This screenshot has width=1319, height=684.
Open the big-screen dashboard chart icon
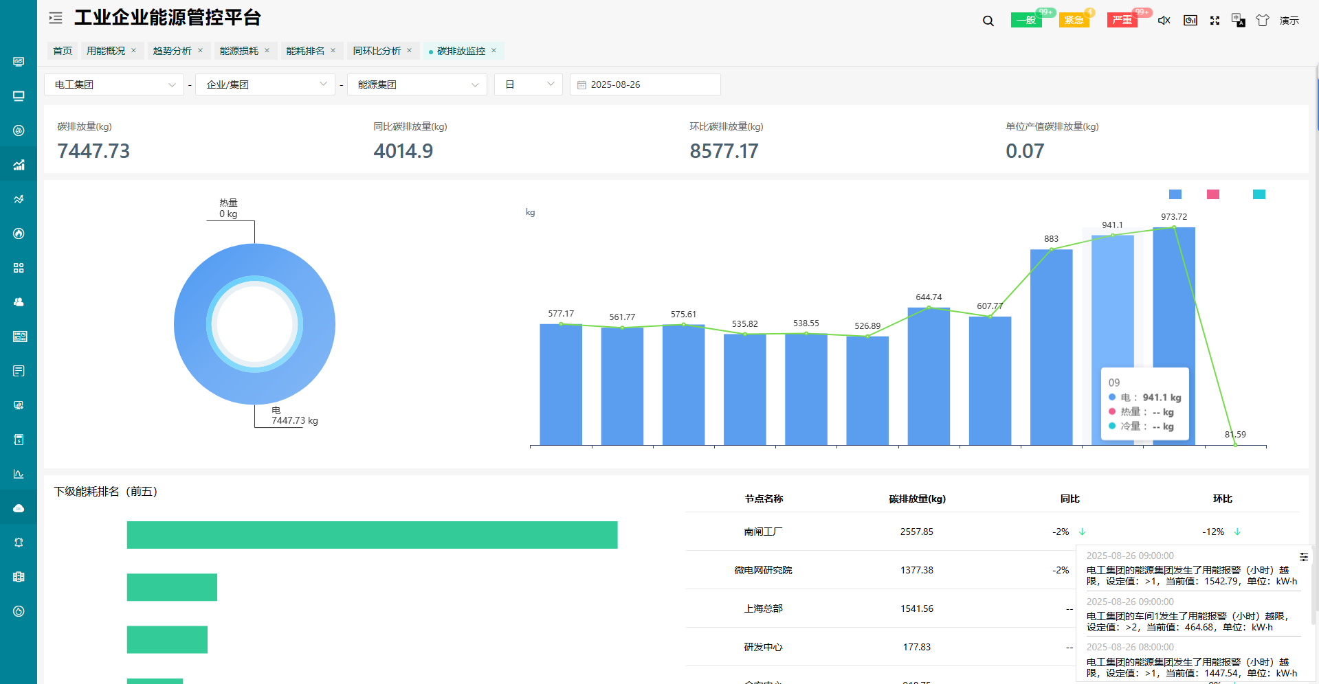[x=1190, y=21]
